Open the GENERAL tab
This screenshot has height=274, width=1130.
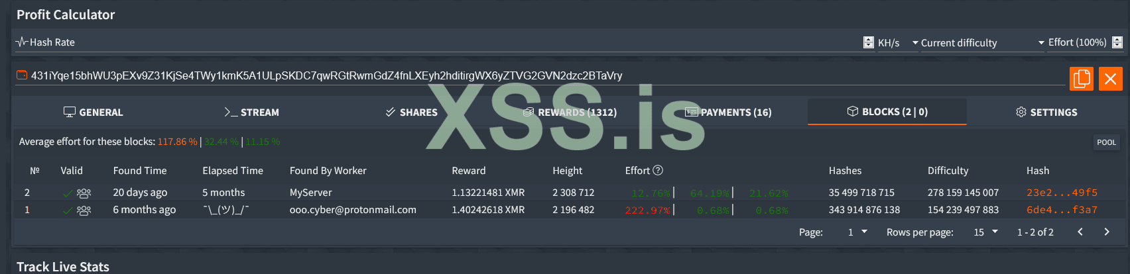point(93,112)
